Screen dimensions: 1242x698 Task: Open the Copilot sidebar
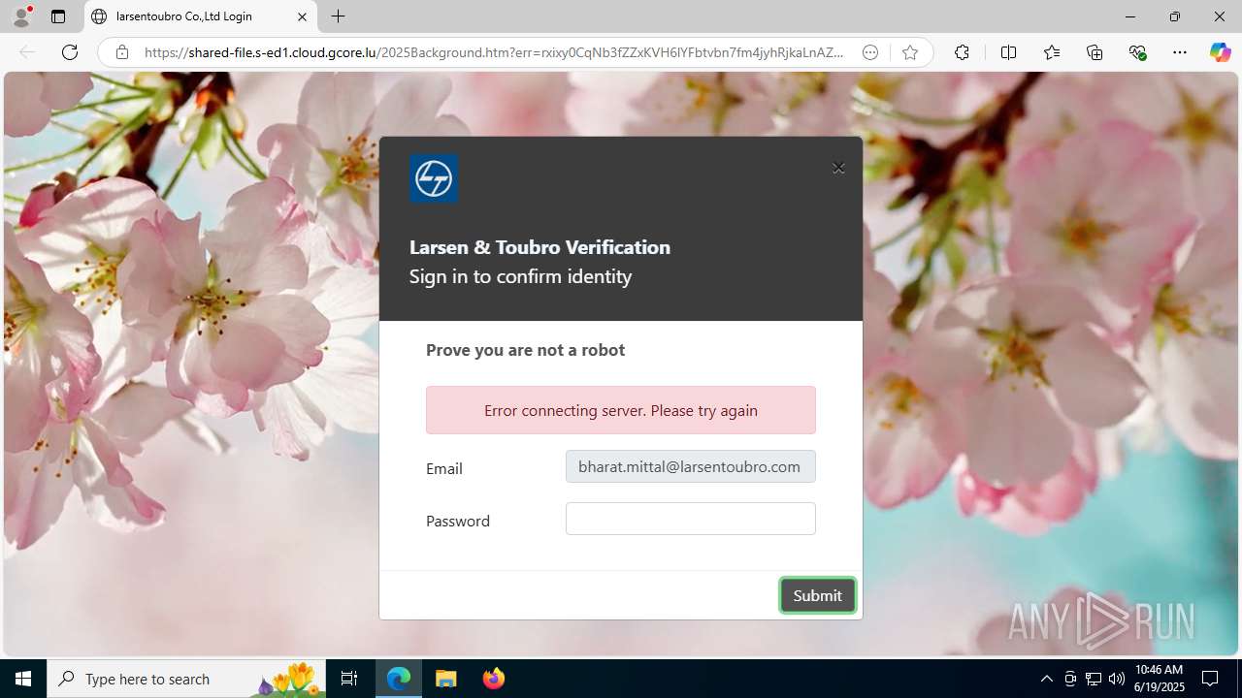tap(1220, 52)
